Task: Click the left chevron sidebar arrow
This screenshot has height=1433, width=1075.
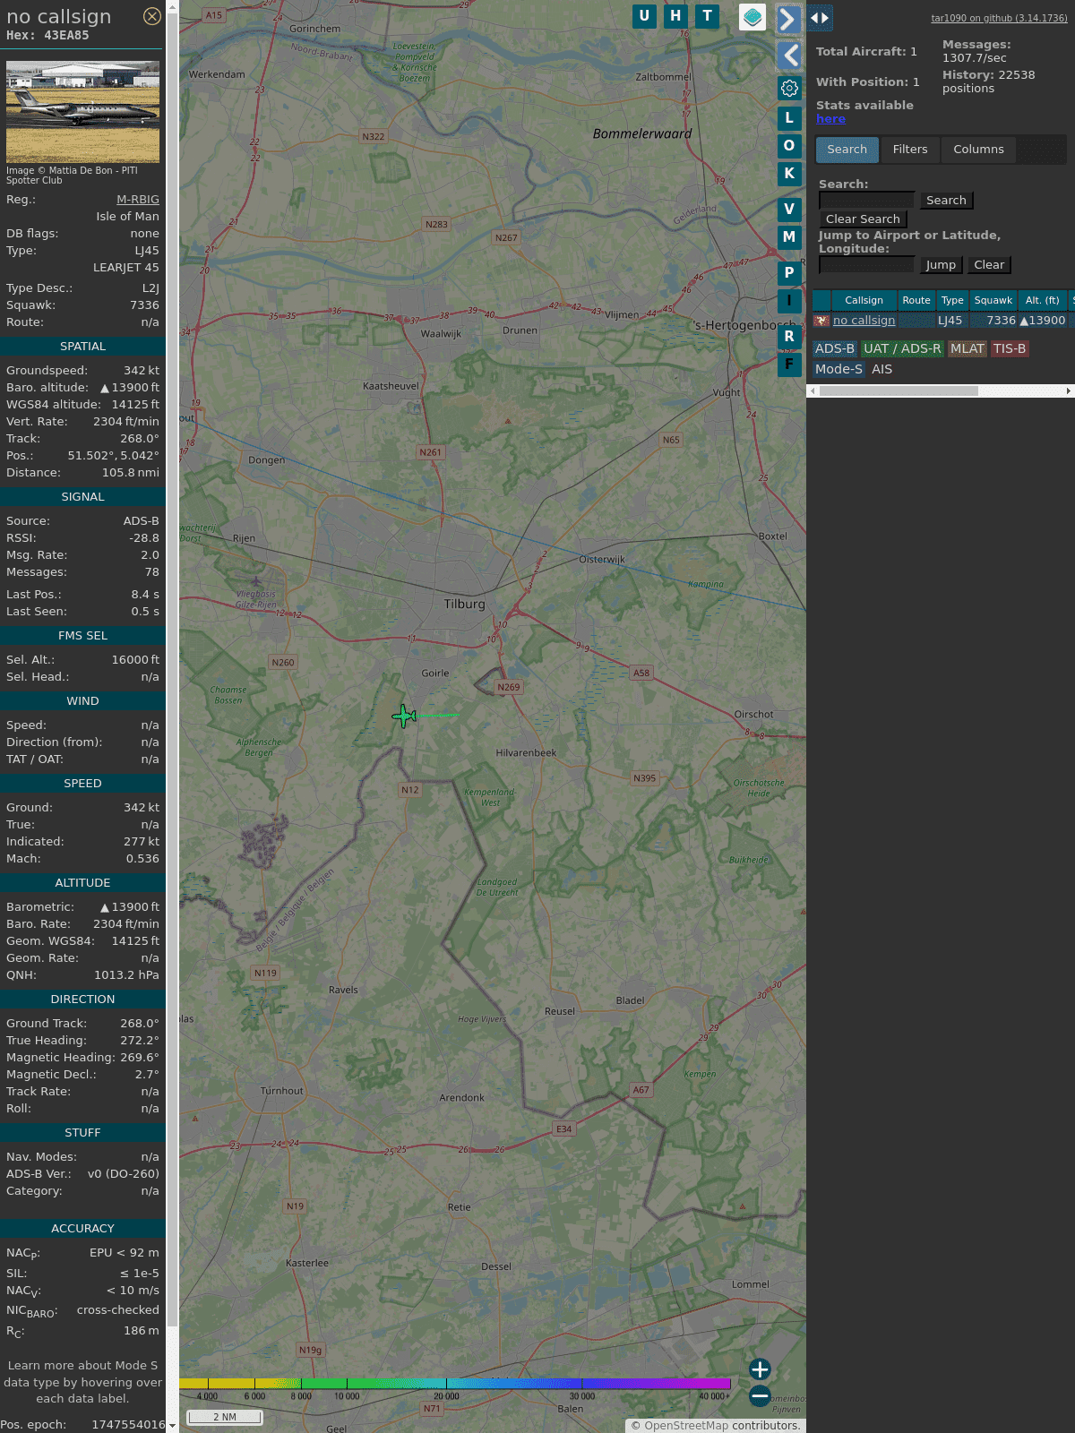Action: (789, 56)
